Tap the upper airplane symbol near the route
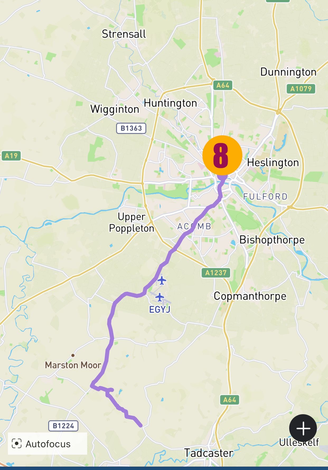Image resolution: width=328 pixels, height=470 pixels. pyautogui.click(x=162, y=280)
